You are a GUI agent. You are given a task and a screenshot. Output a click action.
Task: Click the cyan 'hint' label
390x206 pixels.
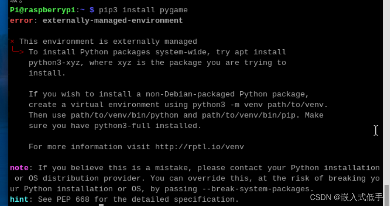pos(19,199)
